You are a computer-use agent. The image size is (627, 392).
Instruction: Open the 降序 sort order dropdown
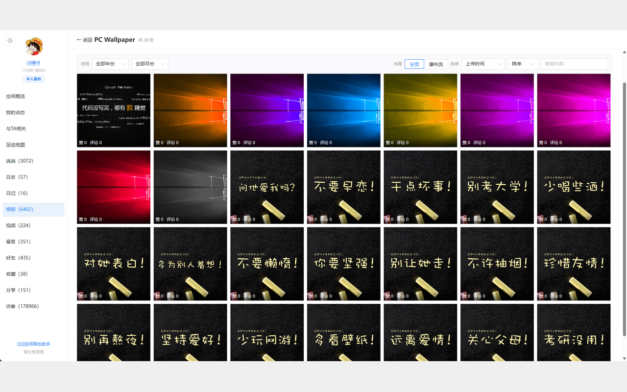(x=523, y=64)
